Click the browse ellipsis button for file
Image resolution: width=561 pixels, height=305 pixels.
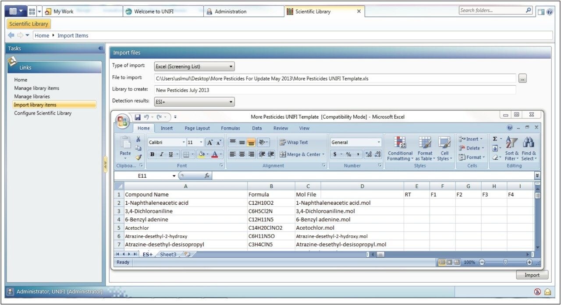522,78
